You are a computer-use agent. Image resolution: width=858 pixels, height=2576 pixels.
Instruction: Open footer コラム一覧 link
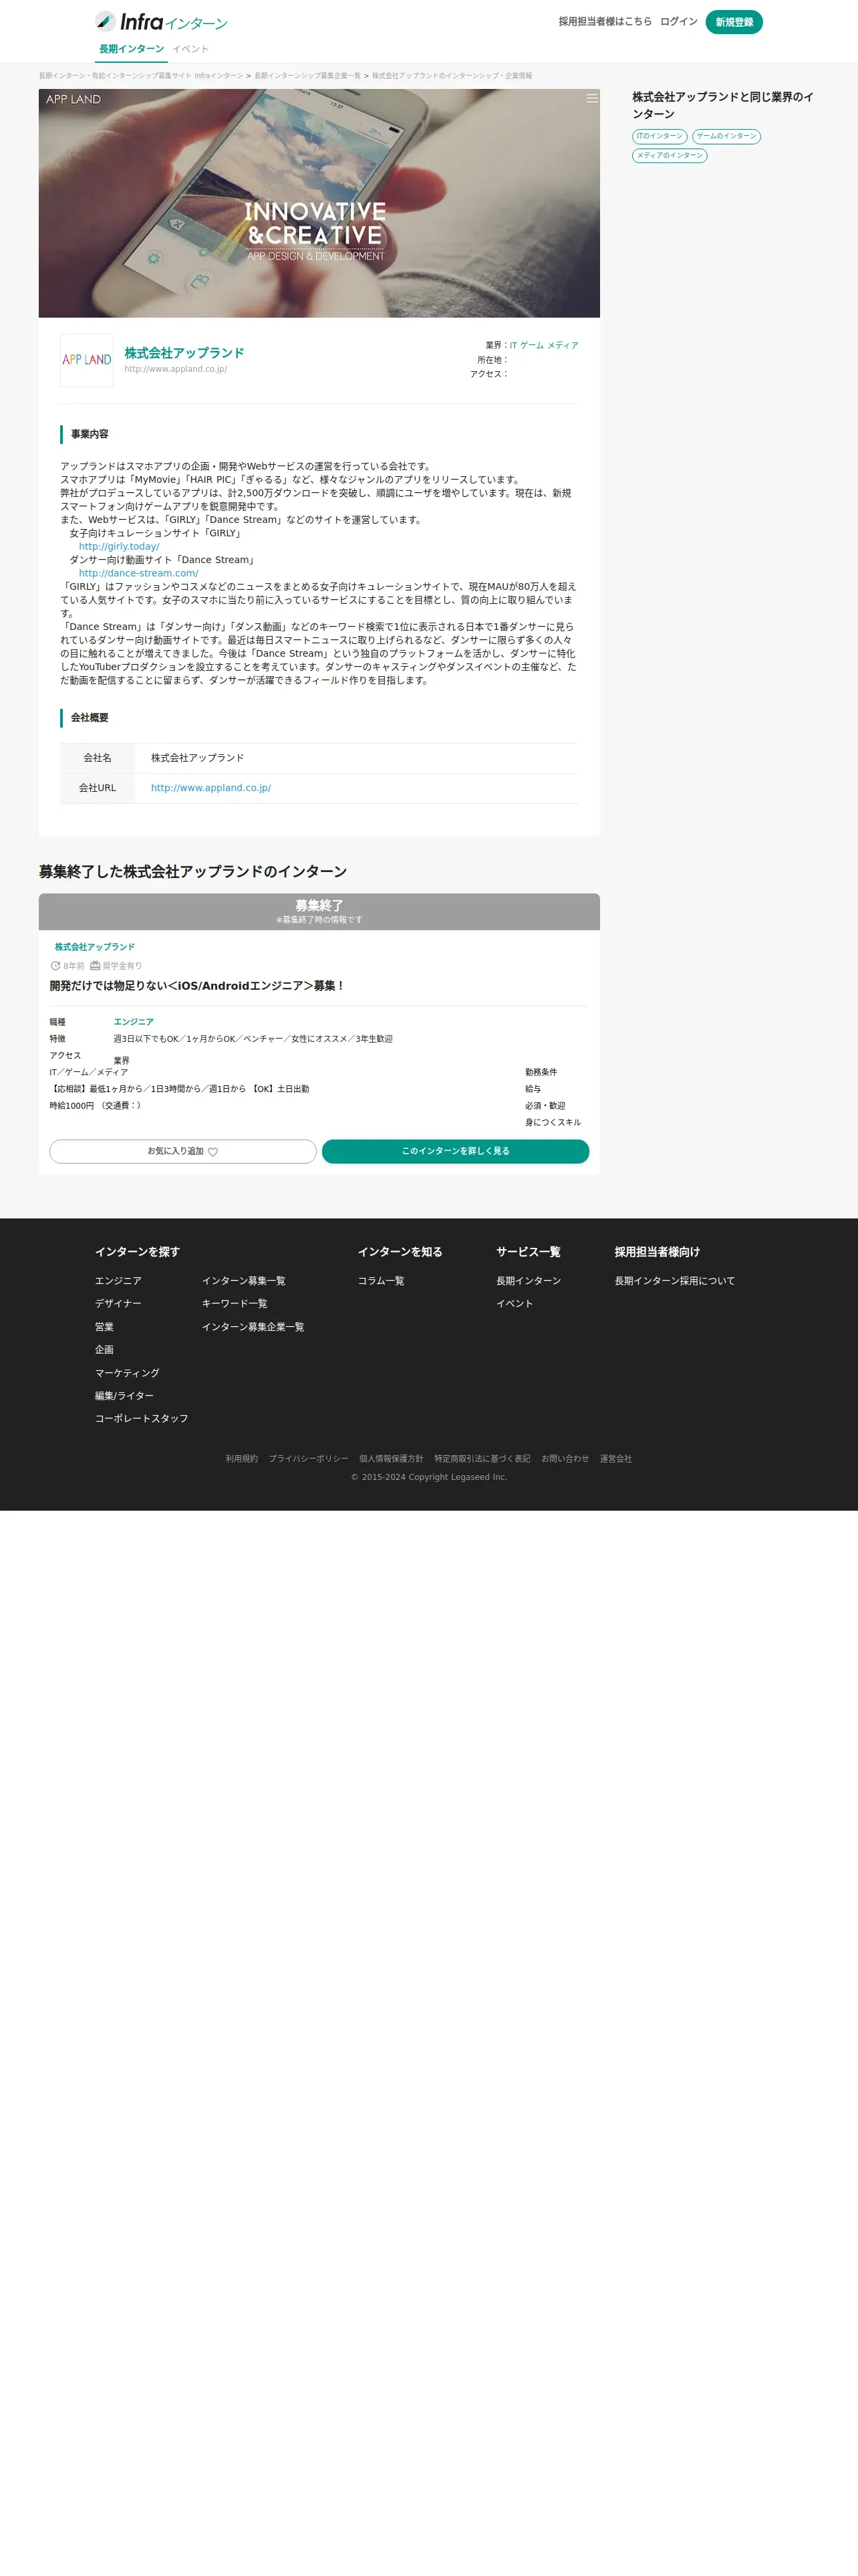381,1281
